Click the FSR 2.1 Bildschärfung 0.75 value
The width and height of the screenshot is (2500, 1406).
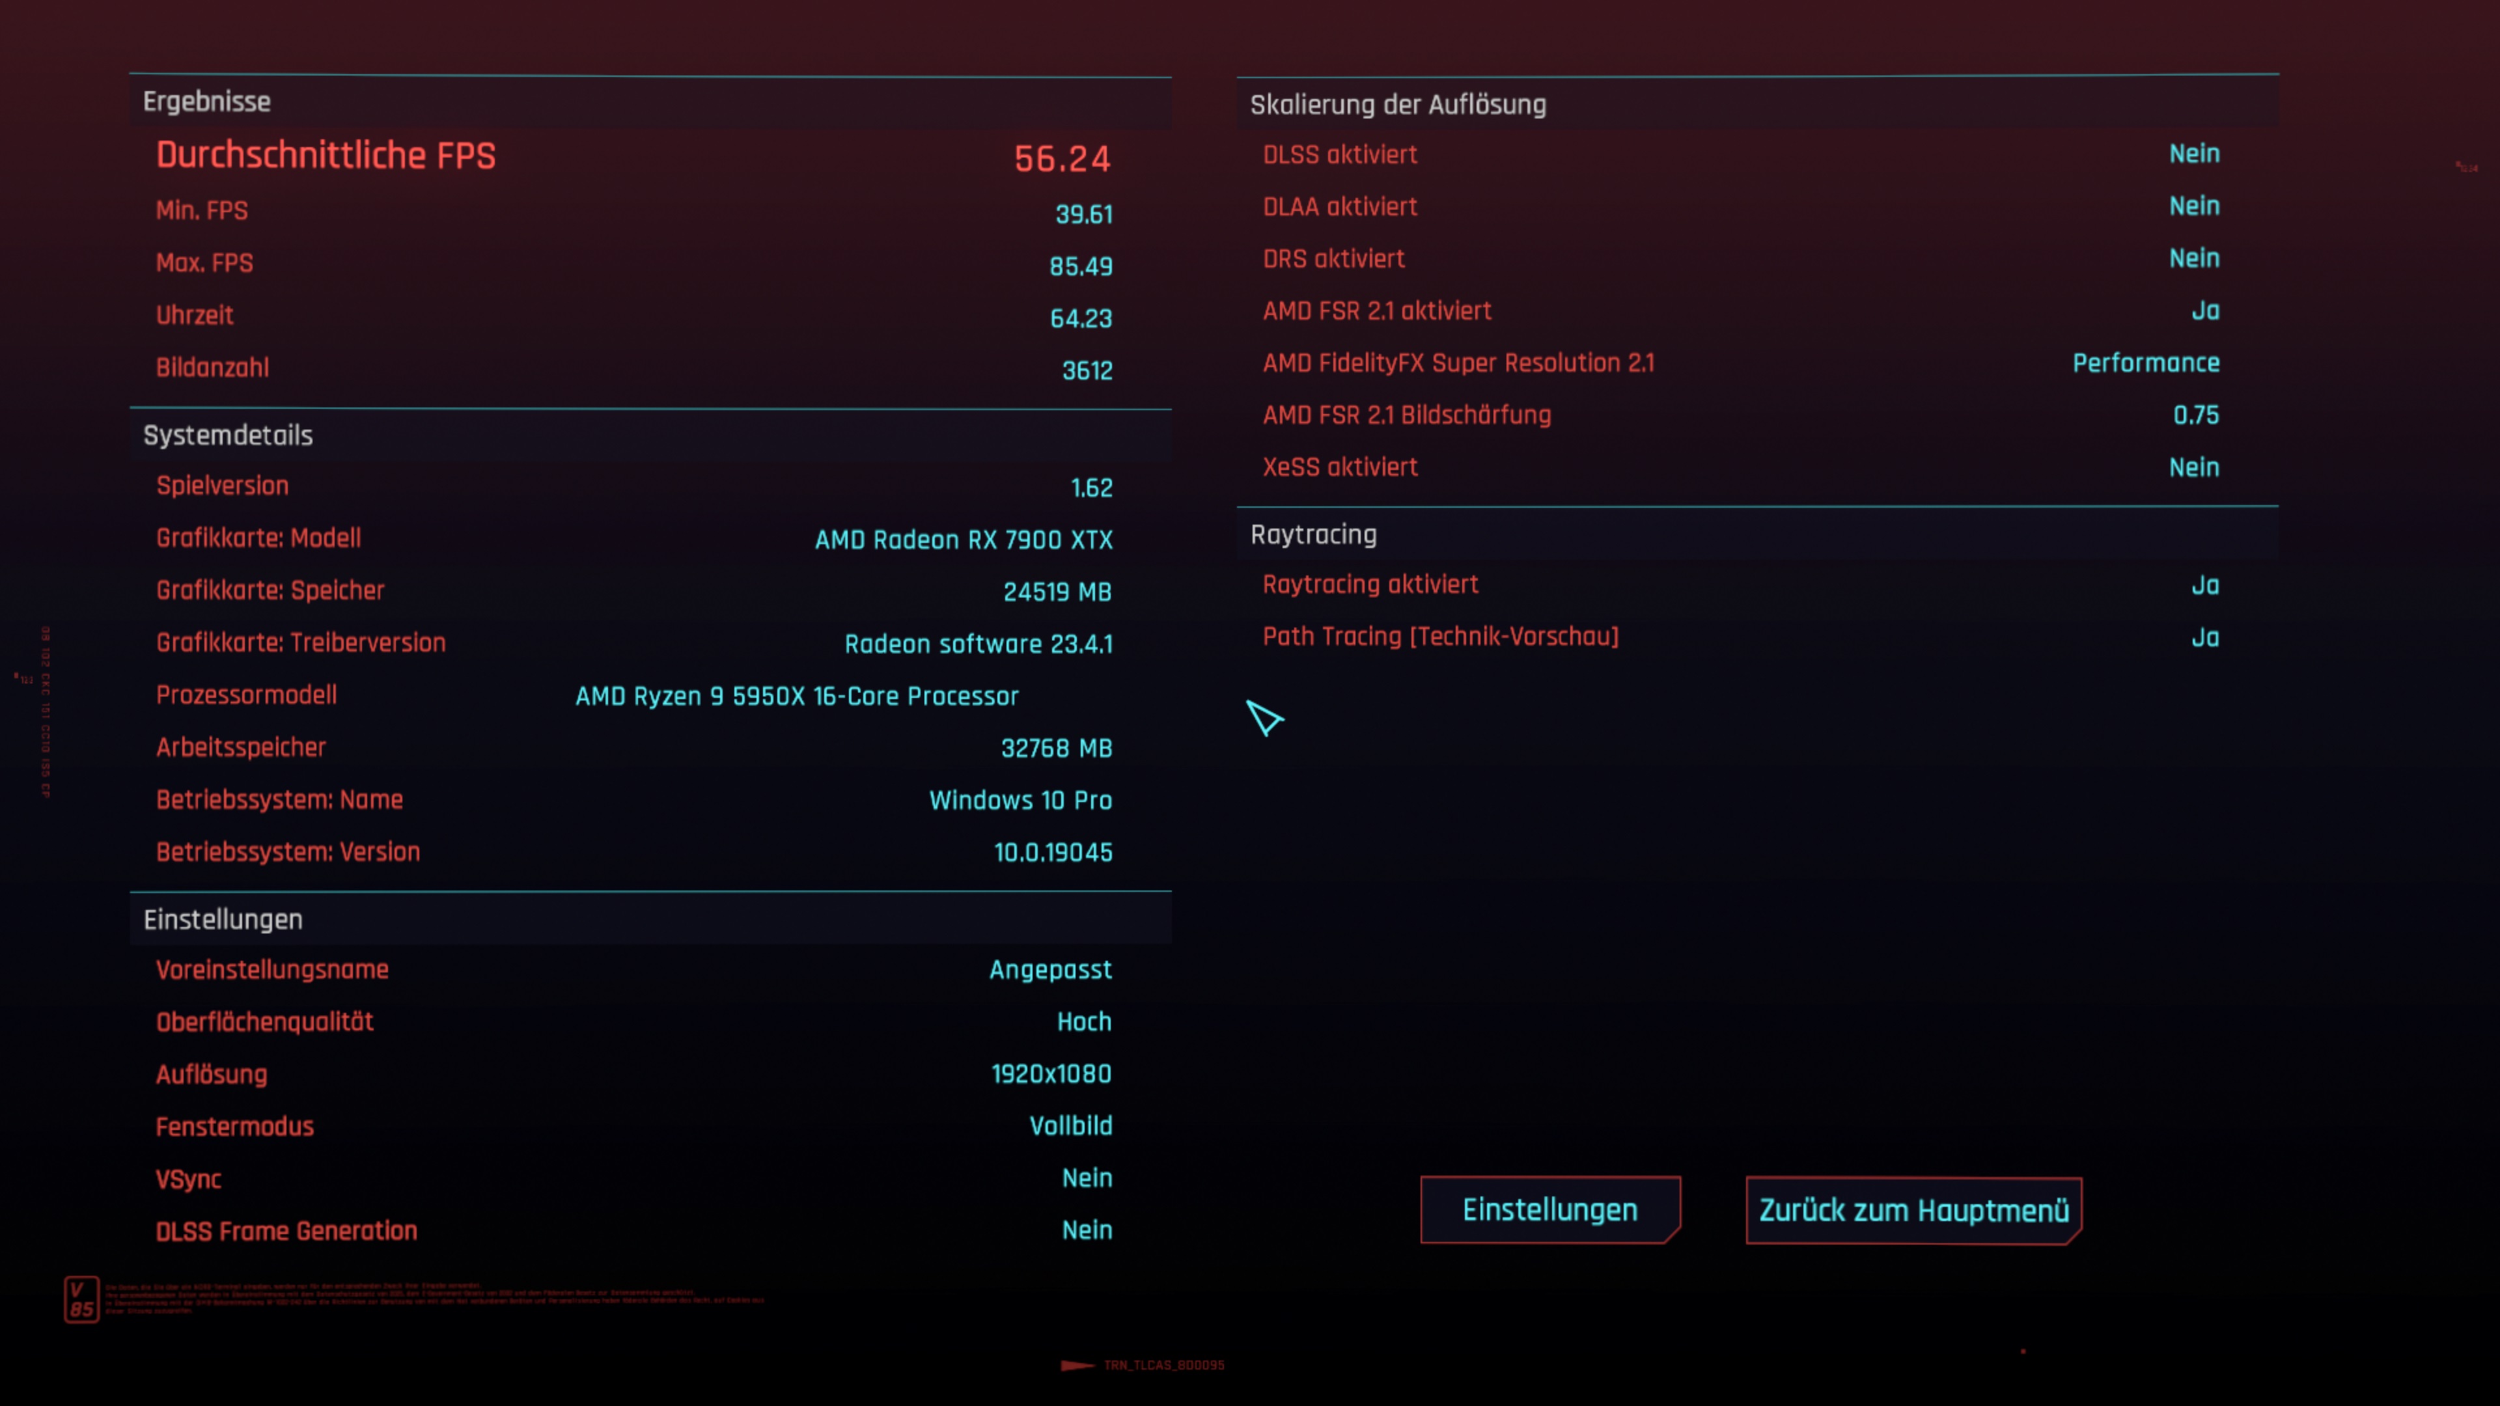tap(2195, 415)
